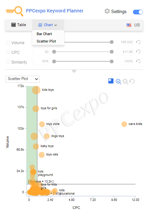147x215 pixels.
Task: Click the blue selection square chart tool
Action: click(x=111, y=81)
